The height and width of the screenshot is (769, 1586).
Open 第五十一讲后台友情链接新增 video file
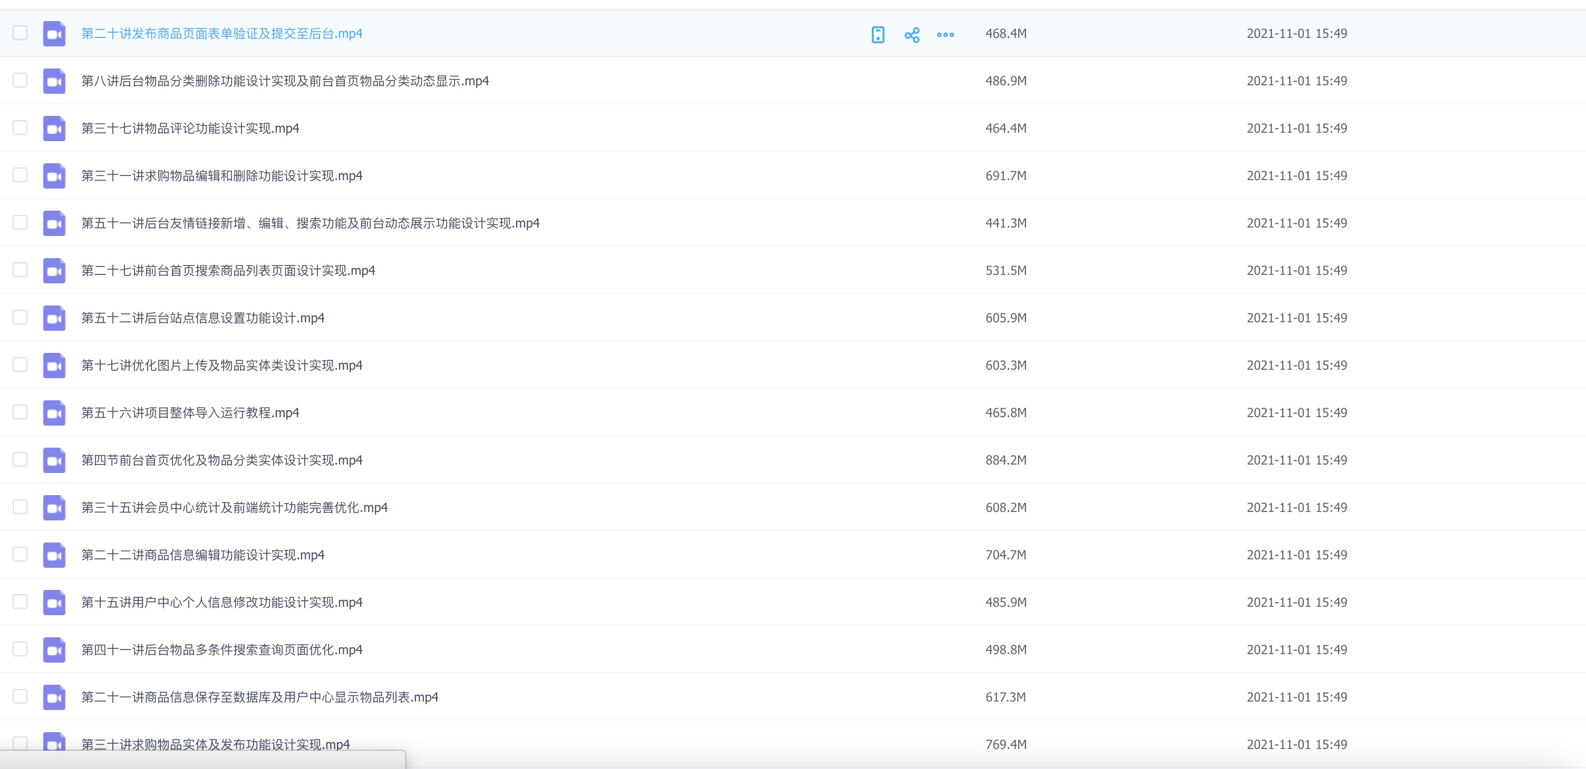coord(311,223)
